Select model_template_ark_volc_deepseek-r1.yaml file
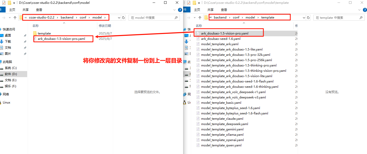367x154 pixels. point(233,92)
